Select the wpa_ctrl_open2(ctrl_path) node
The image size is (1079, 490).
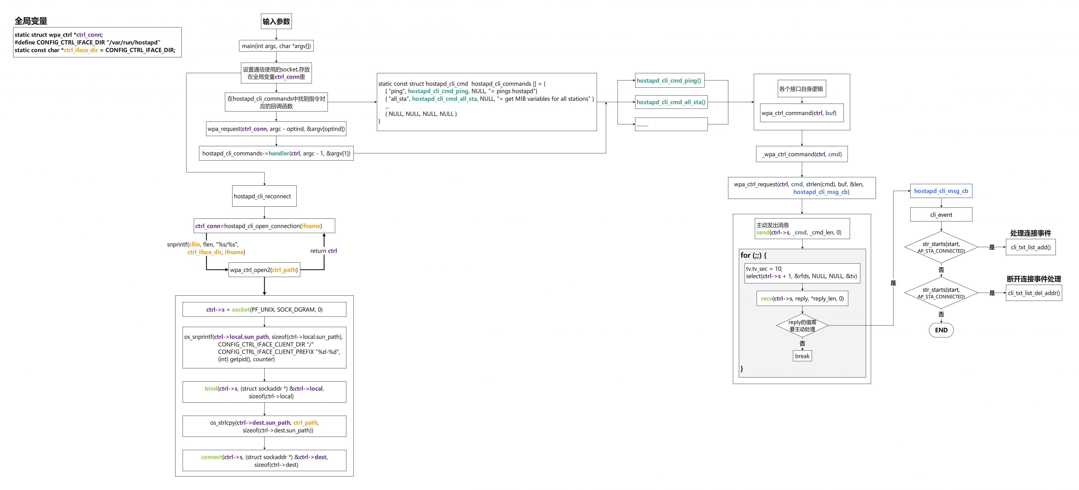coord(264,270)
